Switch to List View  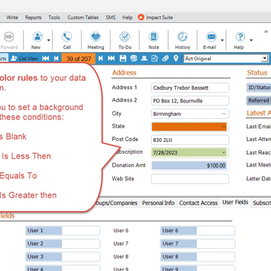(25, 59)
